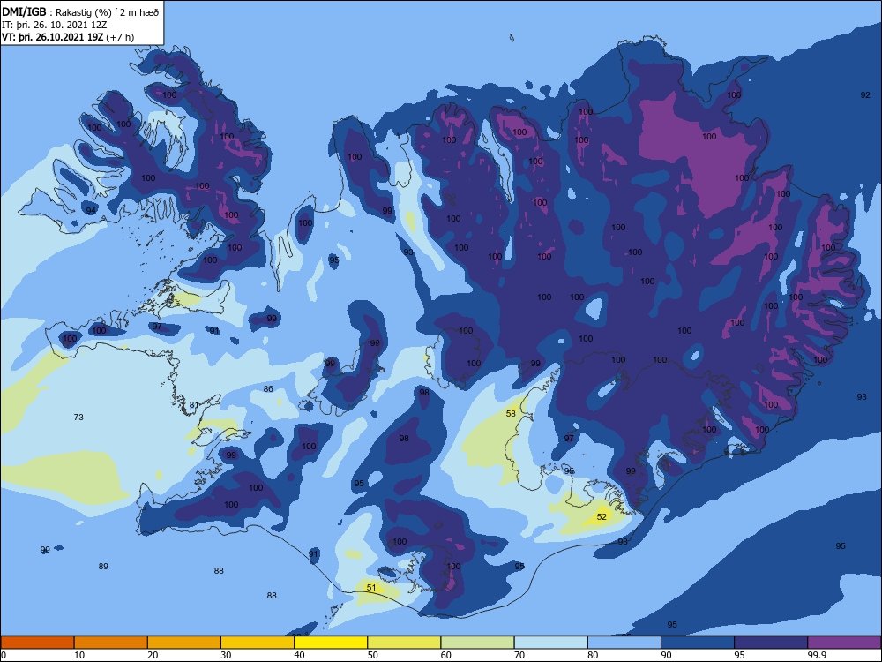882x662 pixels.
Task: Click the legend tick label '30'
Action: [x=226, y=655]
